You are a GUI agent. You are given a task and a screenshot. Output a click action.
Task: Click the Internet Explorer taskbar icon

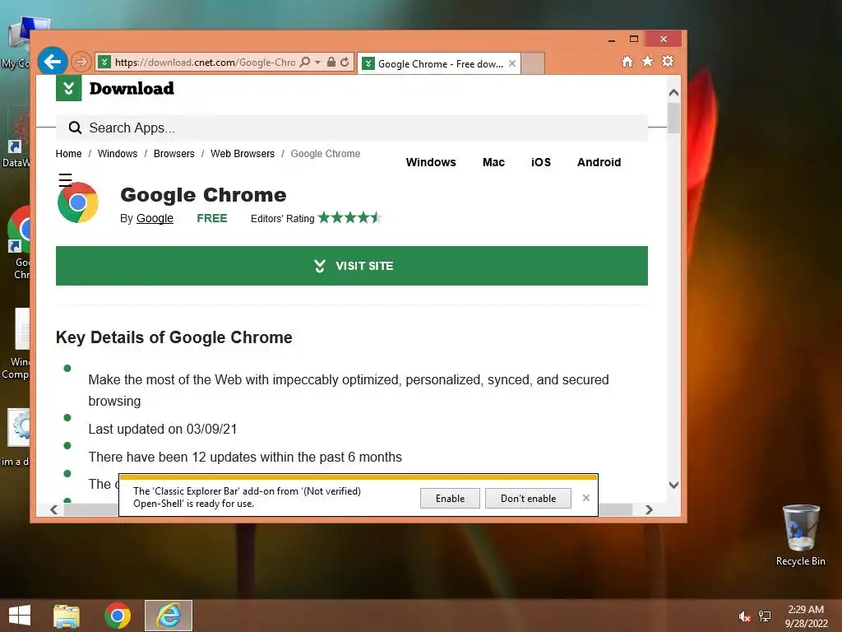(169, 616)
